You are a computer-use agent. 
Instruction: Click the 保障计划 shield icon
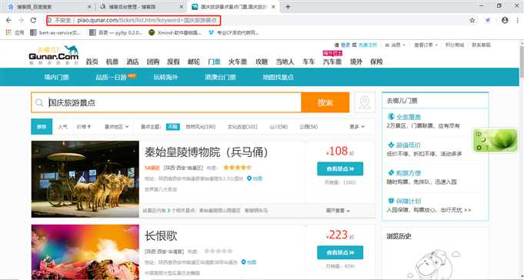[391, 201]
